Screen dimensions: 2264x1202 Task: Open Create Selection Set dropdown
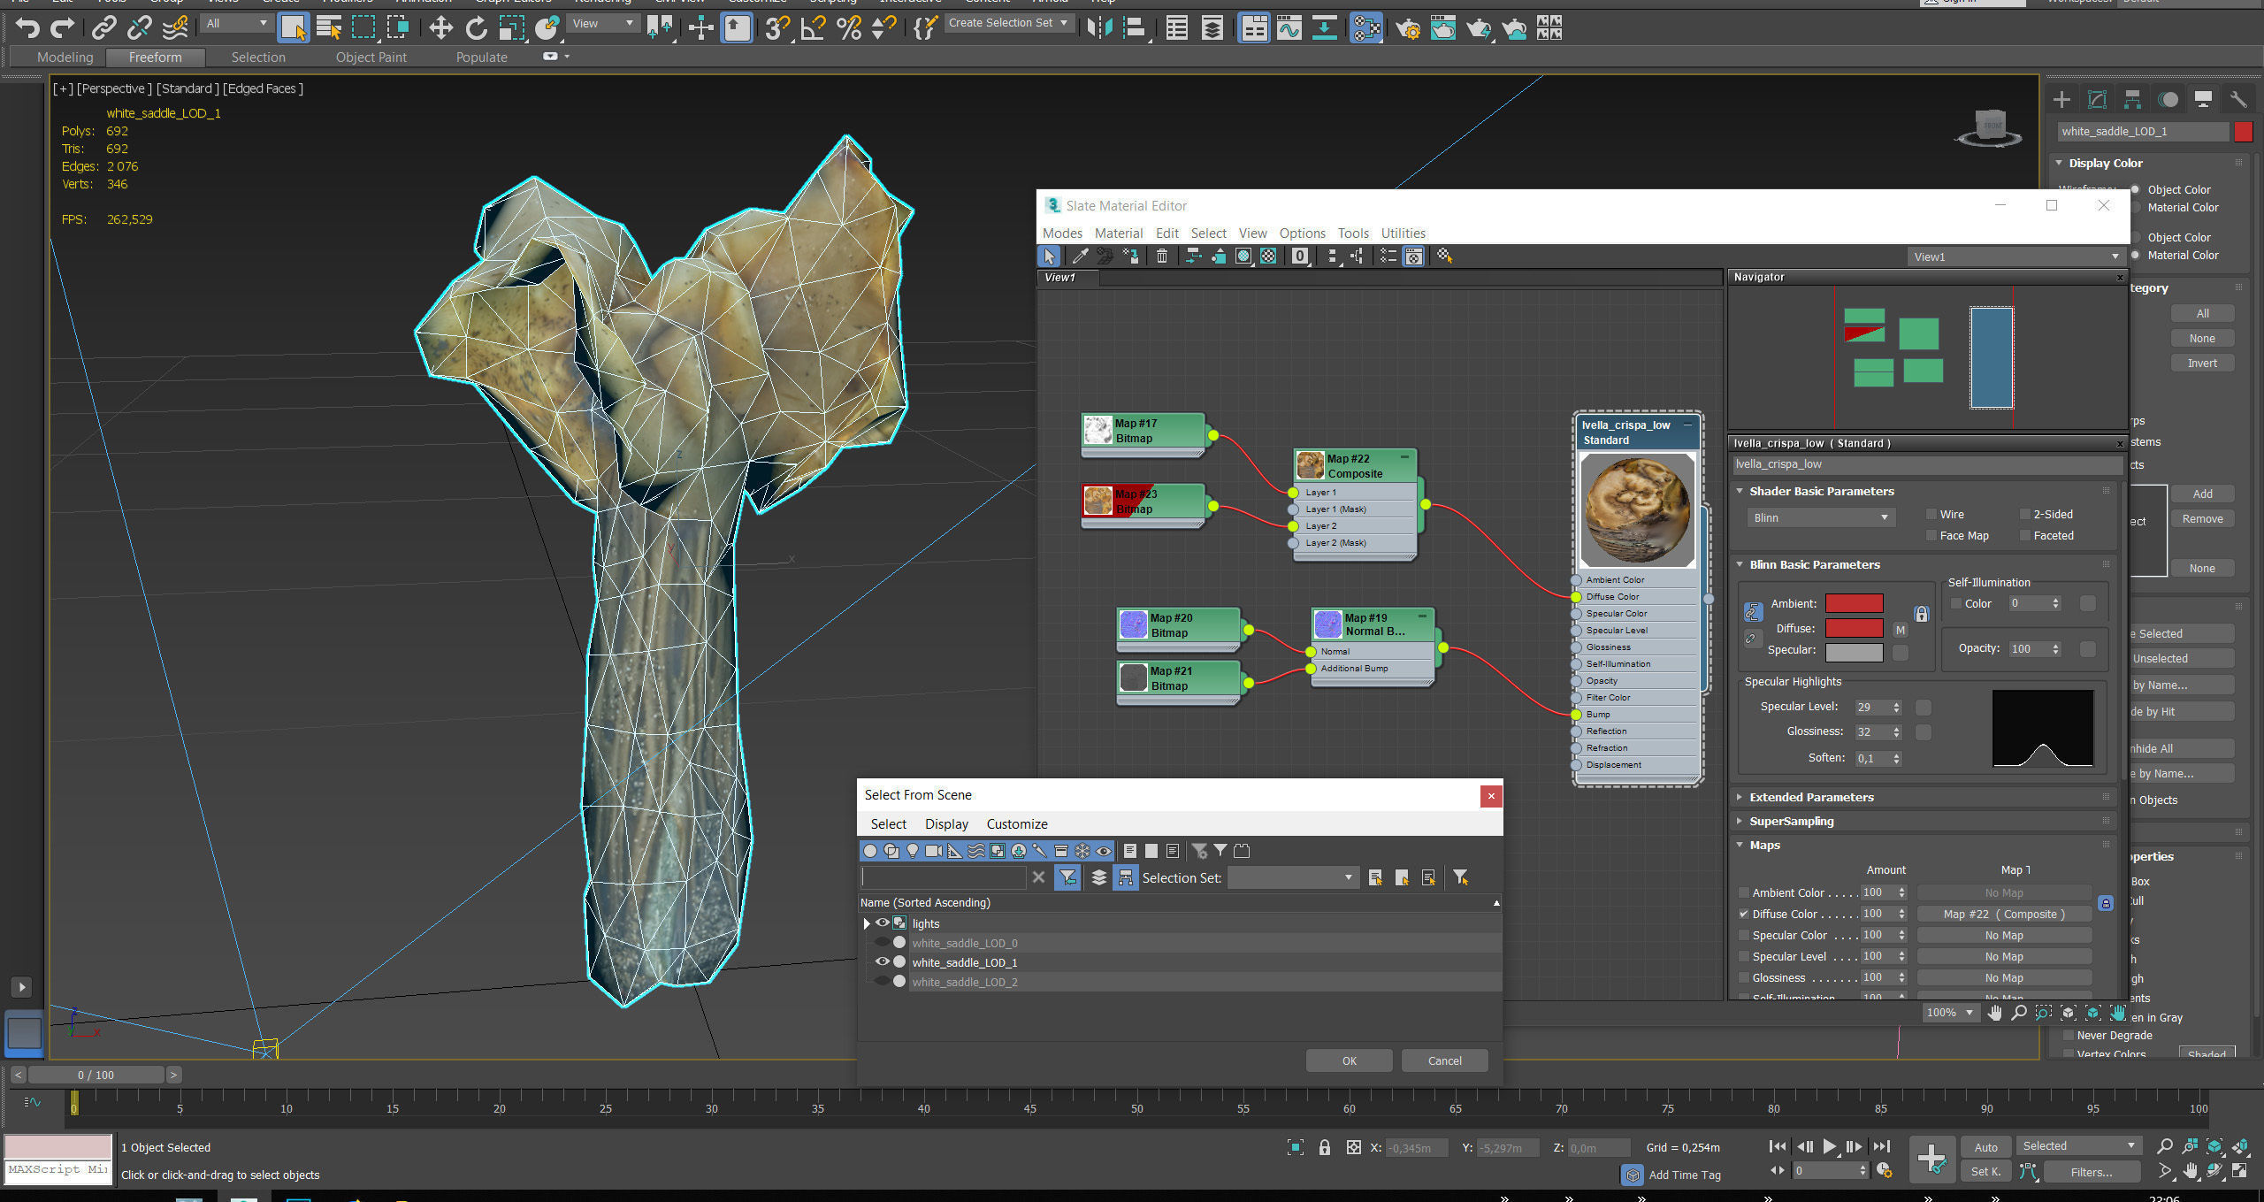tap(1008, 23)
